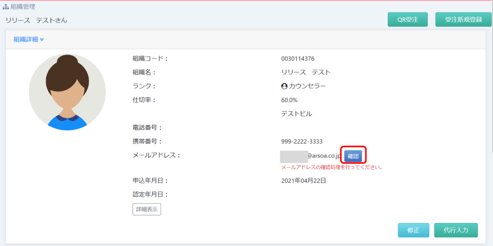Click the カウンセラー rank text

tap(307, 86)
